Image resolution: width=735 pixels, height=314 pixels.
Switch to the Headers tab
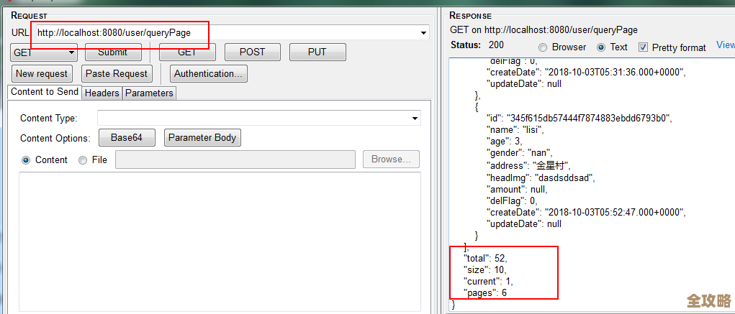(x=102, y=93)
